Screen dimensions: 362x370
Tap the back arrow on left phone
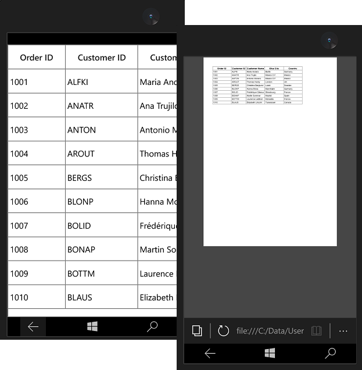point(33,327)
